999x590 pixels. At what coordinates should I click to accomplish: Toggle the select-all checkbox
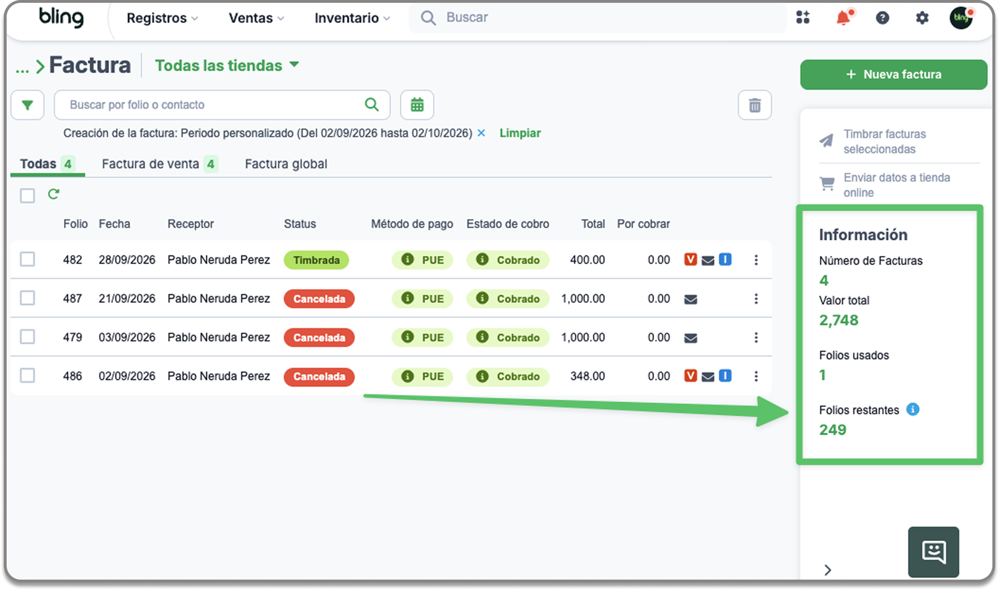pos(27,195)
